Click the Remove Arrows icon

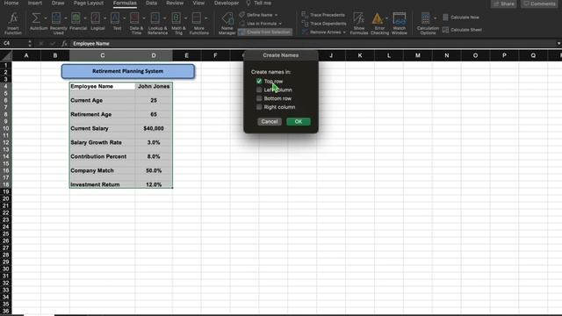tap(305, 32)
